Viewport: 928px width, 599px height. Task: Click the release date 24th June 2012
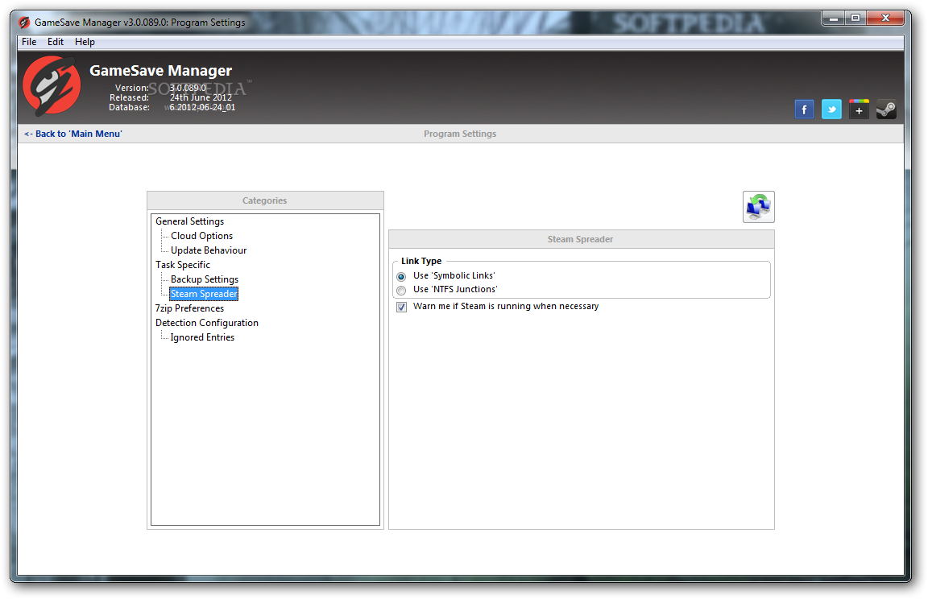(x=201, y=97)
